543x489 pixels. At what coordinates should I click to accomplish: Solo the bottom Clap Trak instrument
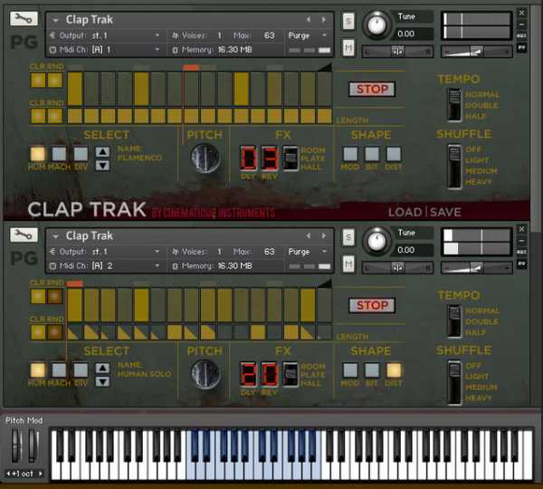(348, 238)
